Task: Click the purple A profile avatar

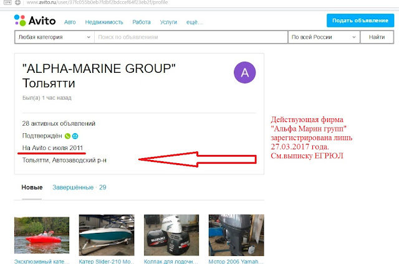Action: (244, 72)
